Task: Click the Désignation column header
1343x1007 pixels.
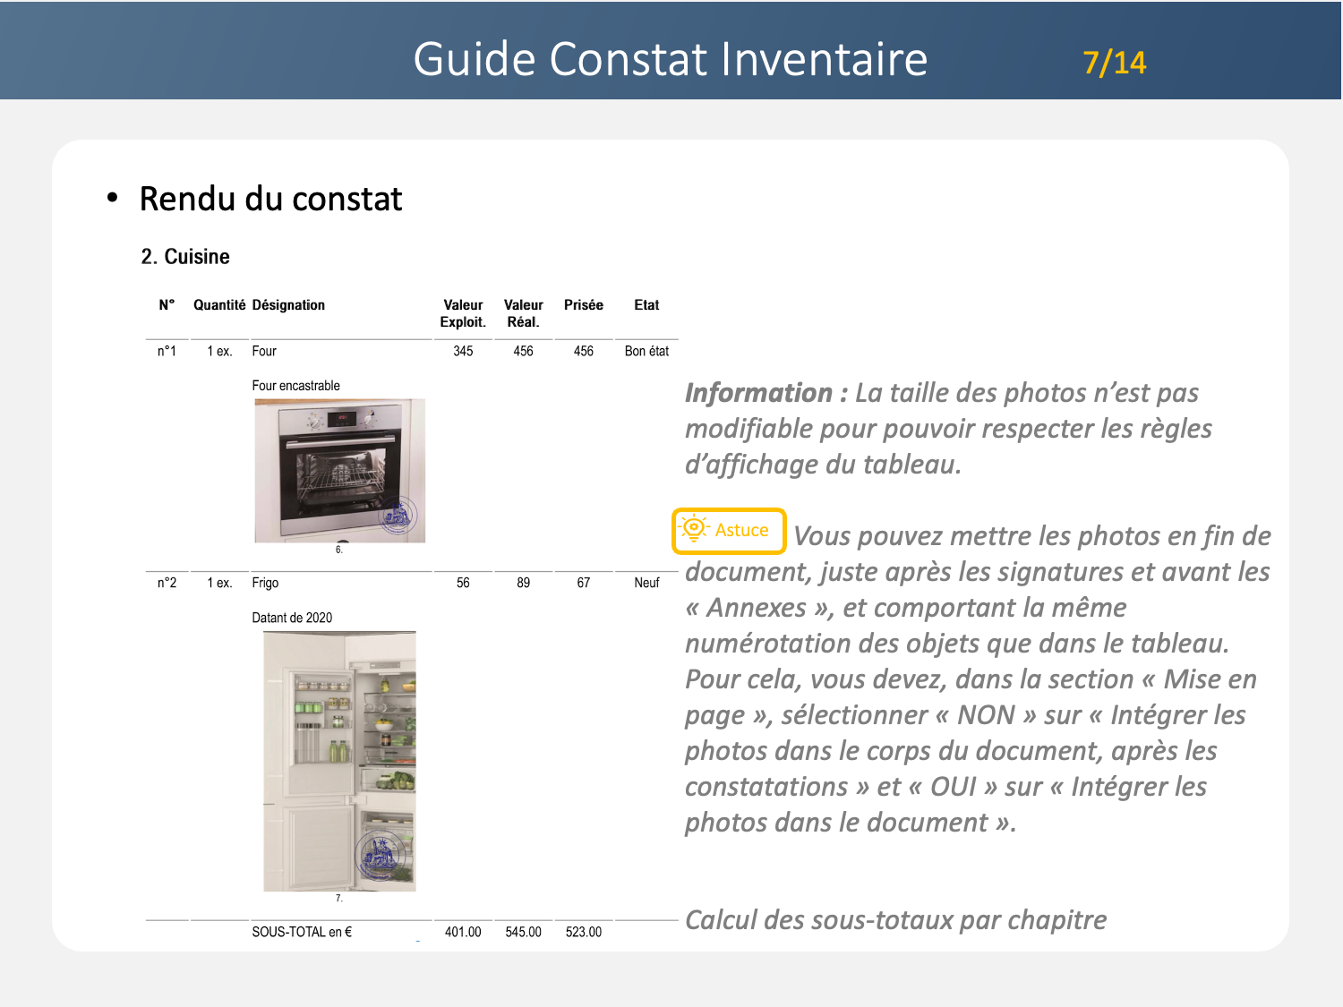Action: (x=288, y=305)
